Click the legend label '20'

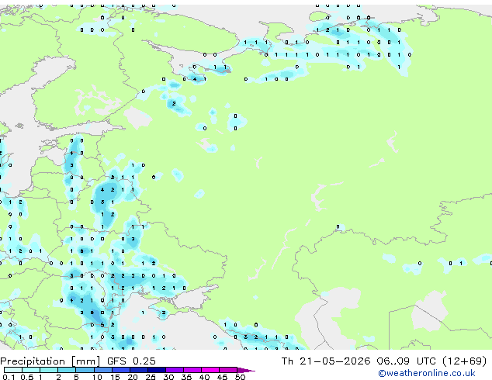[133, 377]
